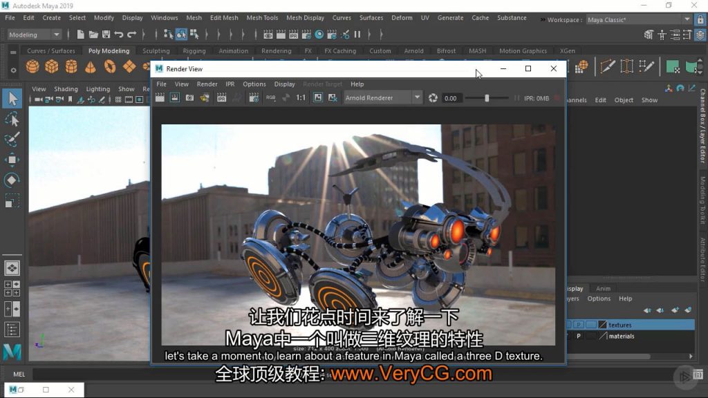The height and width of the screenshot is (398, 708).
Task: Open the shelf options gear menu
Action: (13, 70)
